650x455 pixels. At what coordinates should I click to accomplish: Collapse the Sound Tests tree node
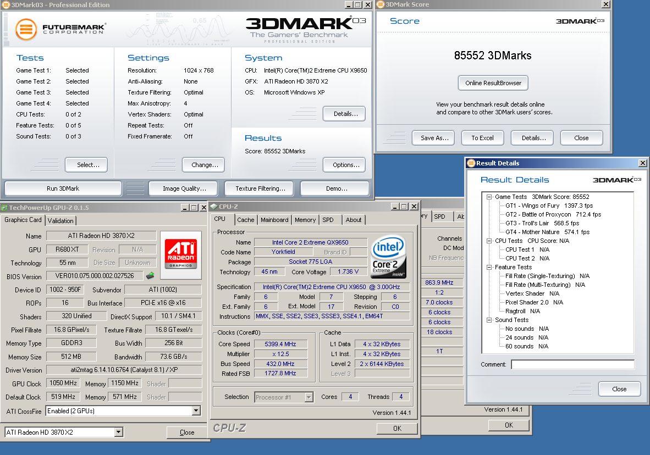(489, 320)
